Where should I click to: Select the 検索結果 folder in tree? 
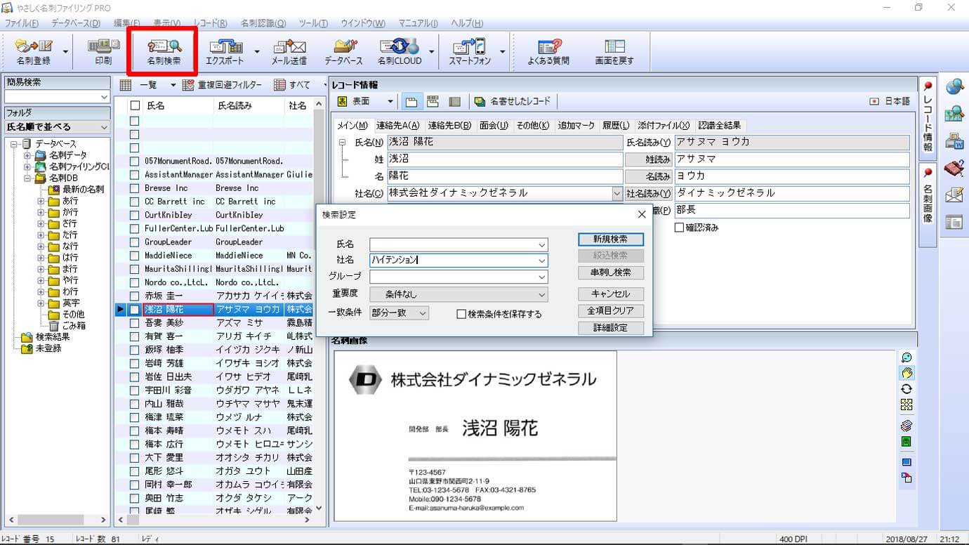pos(53,337)
